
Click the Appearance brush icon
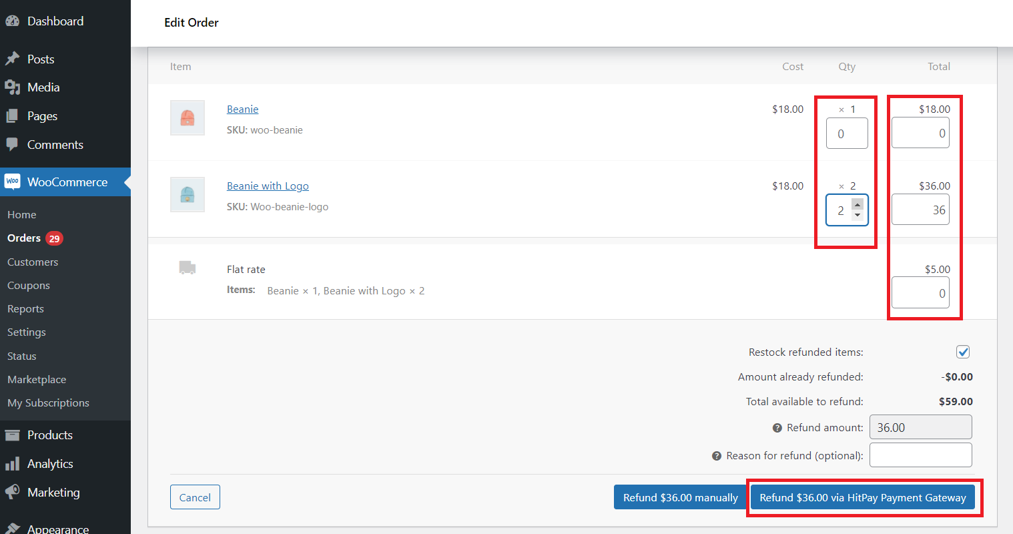[x=12, y=529]
